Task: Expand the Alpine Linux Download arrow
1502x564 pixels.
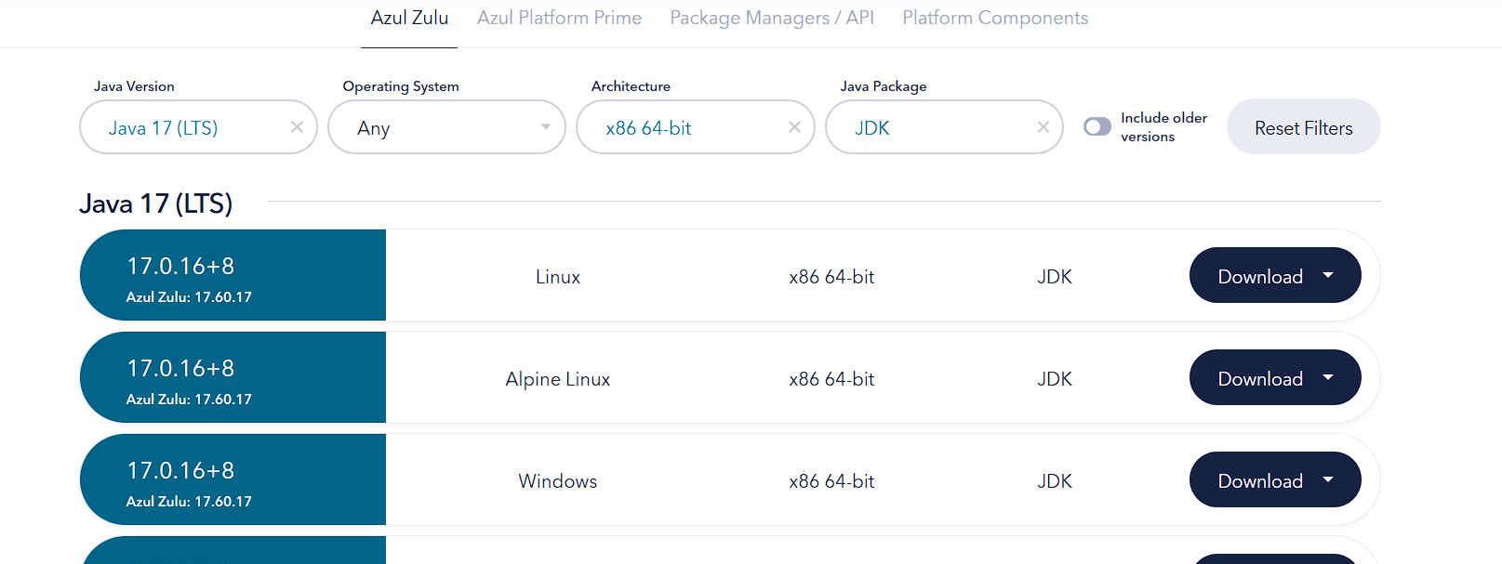Action: pos(1328,377)
